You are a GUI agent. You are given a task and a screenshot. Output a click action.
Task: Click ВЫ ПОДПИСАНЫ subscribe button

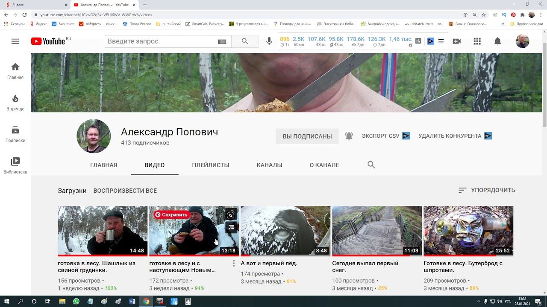[307, 136]
